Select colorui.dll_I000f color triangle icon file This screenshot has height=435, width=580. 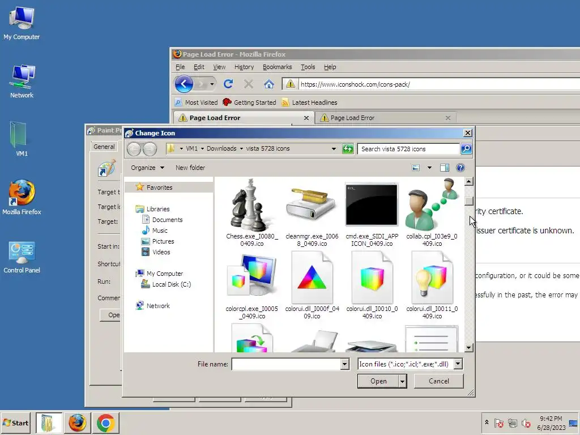click(312, 285)
